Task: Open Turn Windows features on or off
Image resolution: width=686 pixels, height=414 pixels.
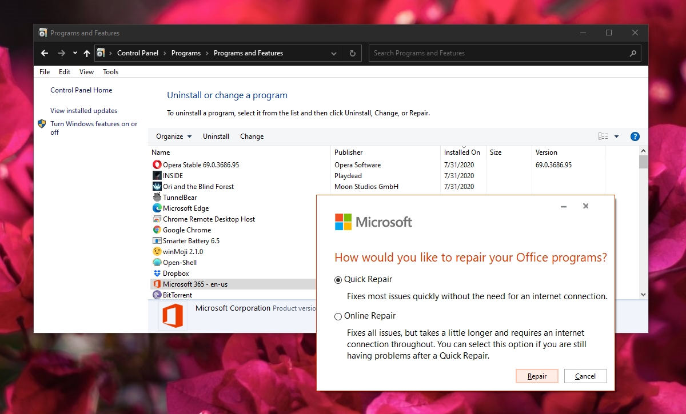Action: tap(94, 128)
